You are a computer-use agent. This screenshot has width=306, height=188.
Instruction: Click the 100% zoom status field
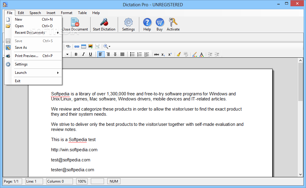pos(82,181)
